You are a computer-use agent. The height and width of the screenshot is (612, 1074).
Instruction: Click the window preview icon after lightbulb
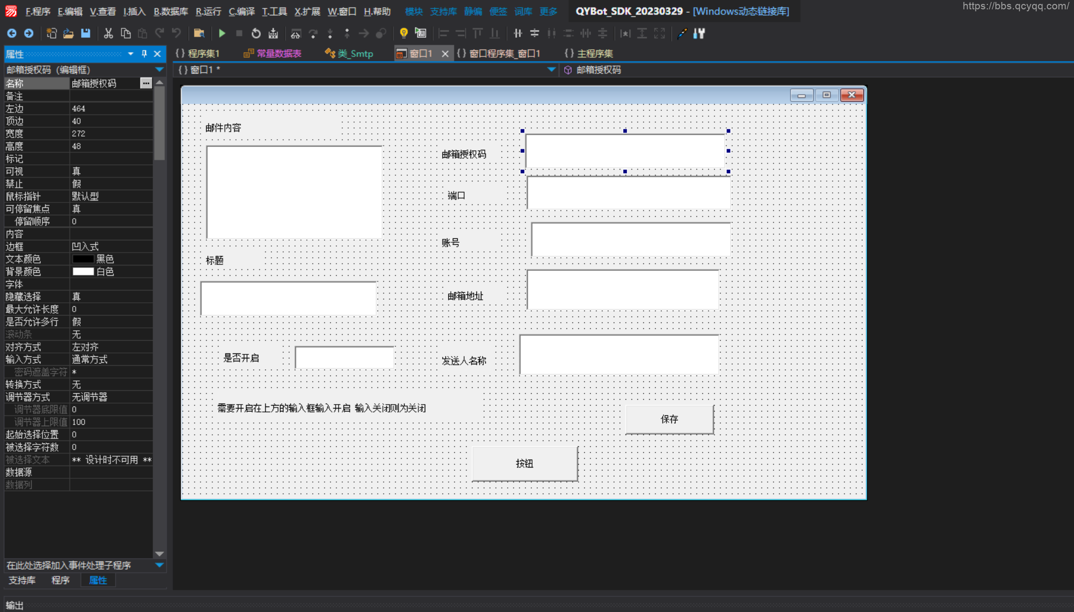pyautogui.click(x=421, y=33)
